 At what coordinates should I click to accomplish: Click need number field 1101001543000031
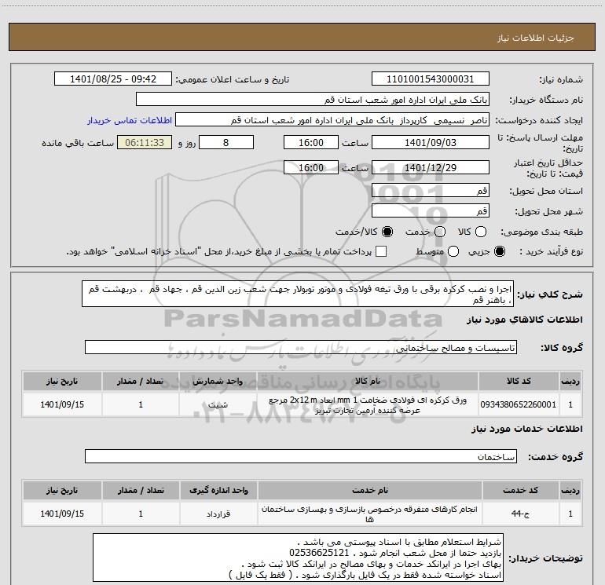(x=431, y=79)
